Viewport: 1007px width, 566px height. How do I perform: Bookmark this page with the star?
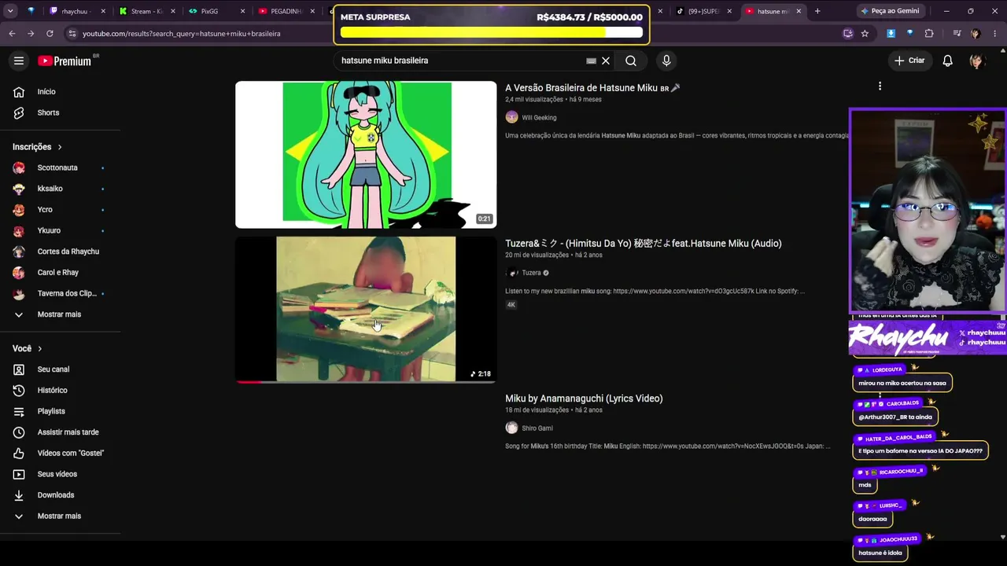click(x=865, y=34)
